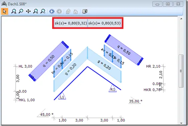The width and height of the screenshot is (188, 126).
Task: Click the scrollbar up arrow
Action: click(x=181, y=19)
